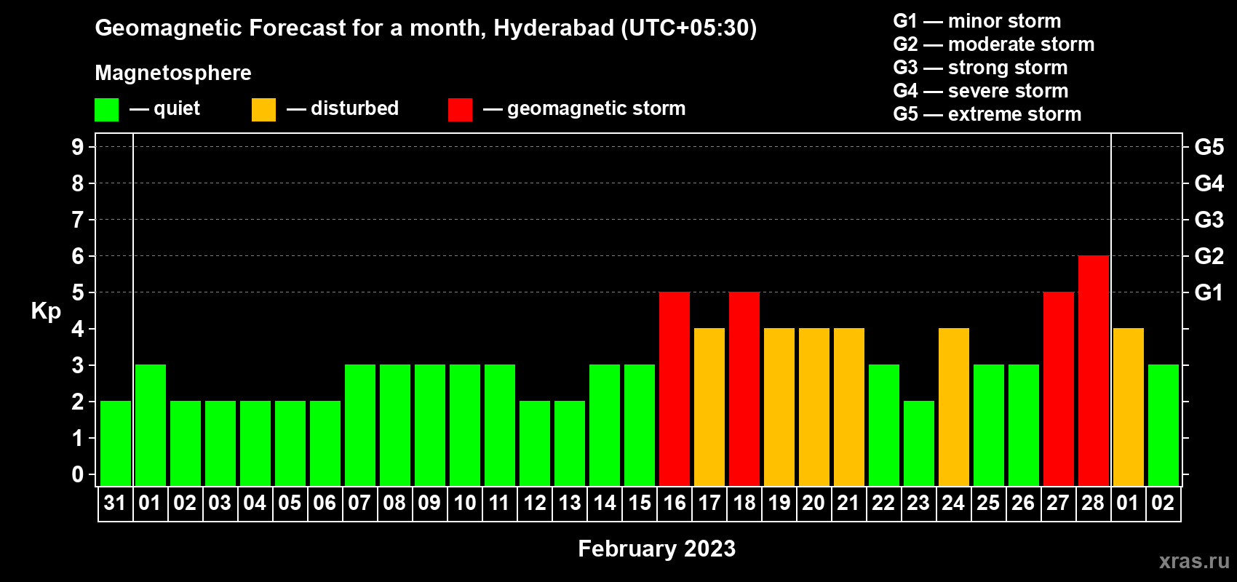Select the red bar above date 27
This screenshot has height=582, width=1237.
(x=1059, y=388)
